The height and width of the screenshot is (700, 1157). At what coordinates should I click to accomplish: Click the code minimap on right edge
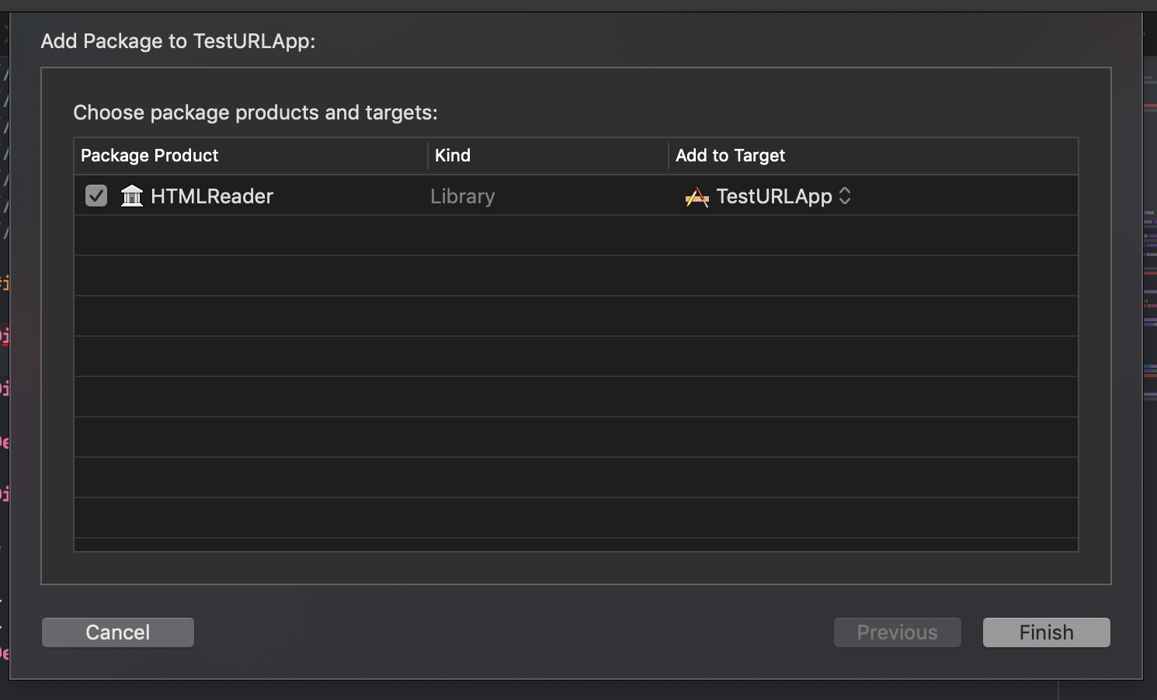[1148, 310]
